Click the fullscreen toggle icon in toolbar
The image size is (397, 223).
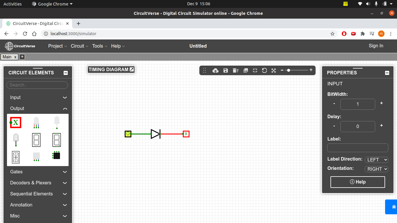(x=273, y=70)
